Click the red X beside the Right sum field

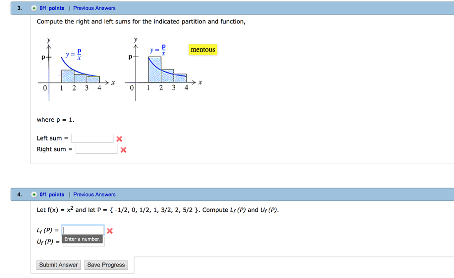tap(123, 149)
